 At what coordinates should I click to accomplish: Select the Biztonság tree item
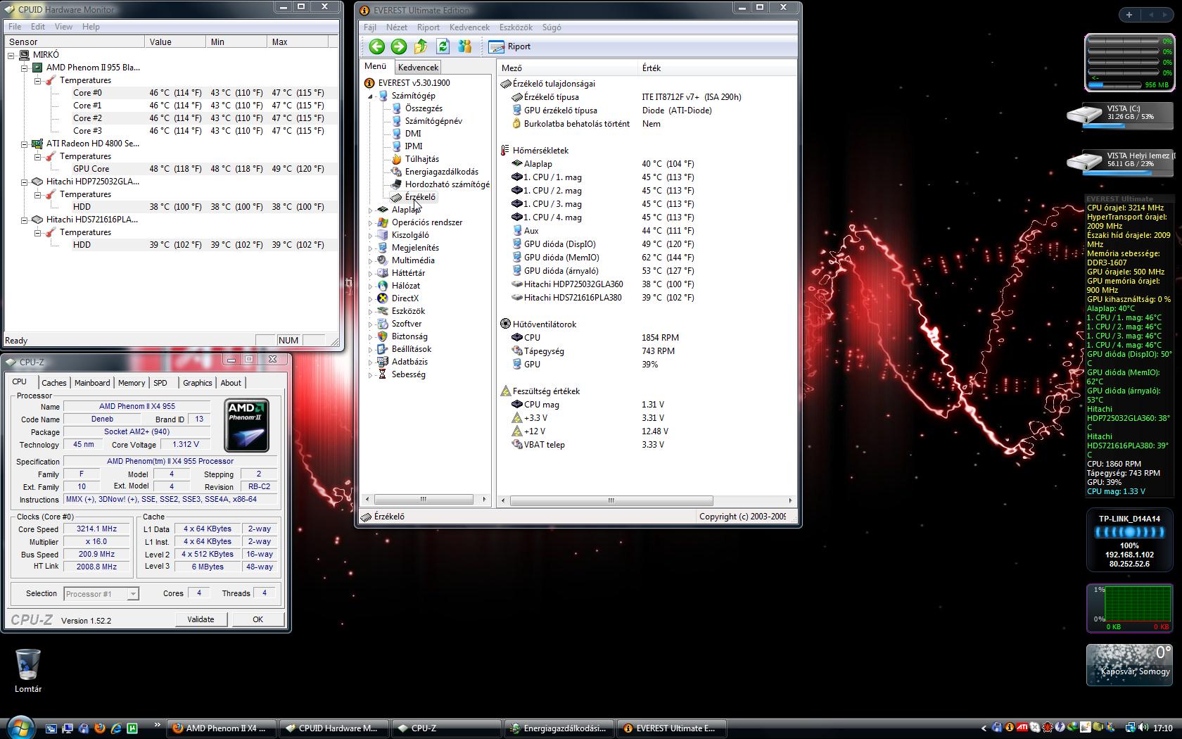click(409, 336)
